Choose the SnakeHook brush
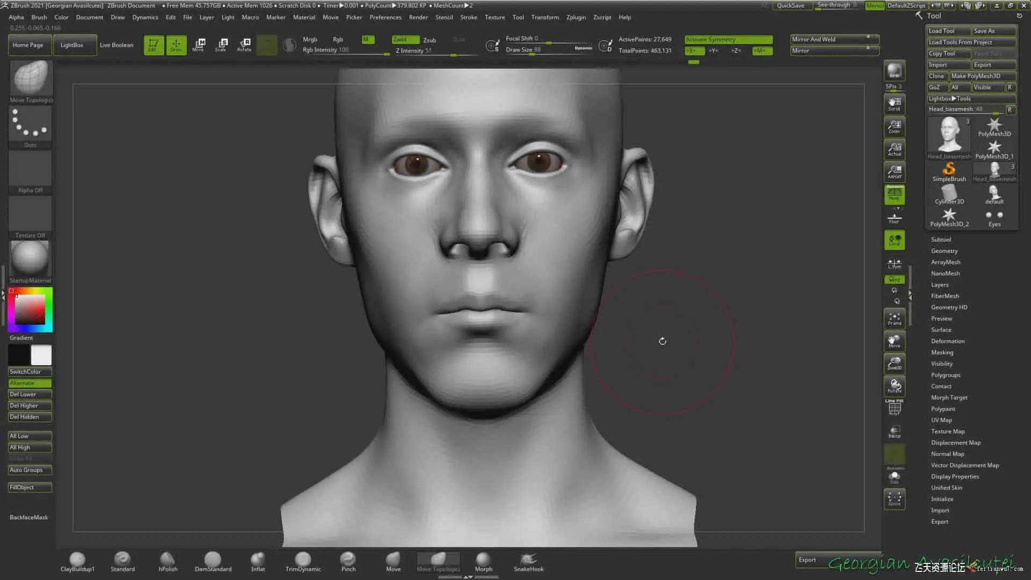The height and width of the screenshot is (580, 1031). pyautogui.click(x=528, y=561)
